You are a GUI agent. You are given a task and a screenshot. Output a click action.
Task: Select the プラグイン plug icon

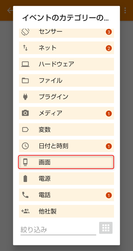[x=25, y=97]
